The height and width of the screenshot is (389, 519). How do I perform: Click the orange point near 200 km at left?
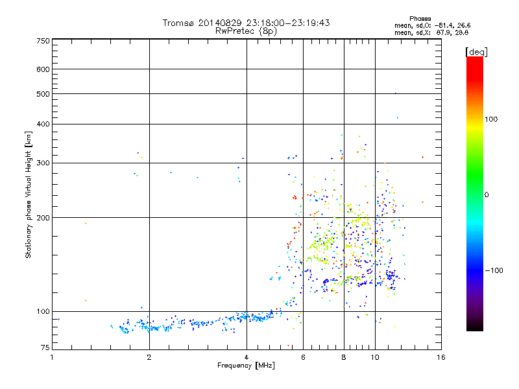pyautogui.click(x=86, y=224)
